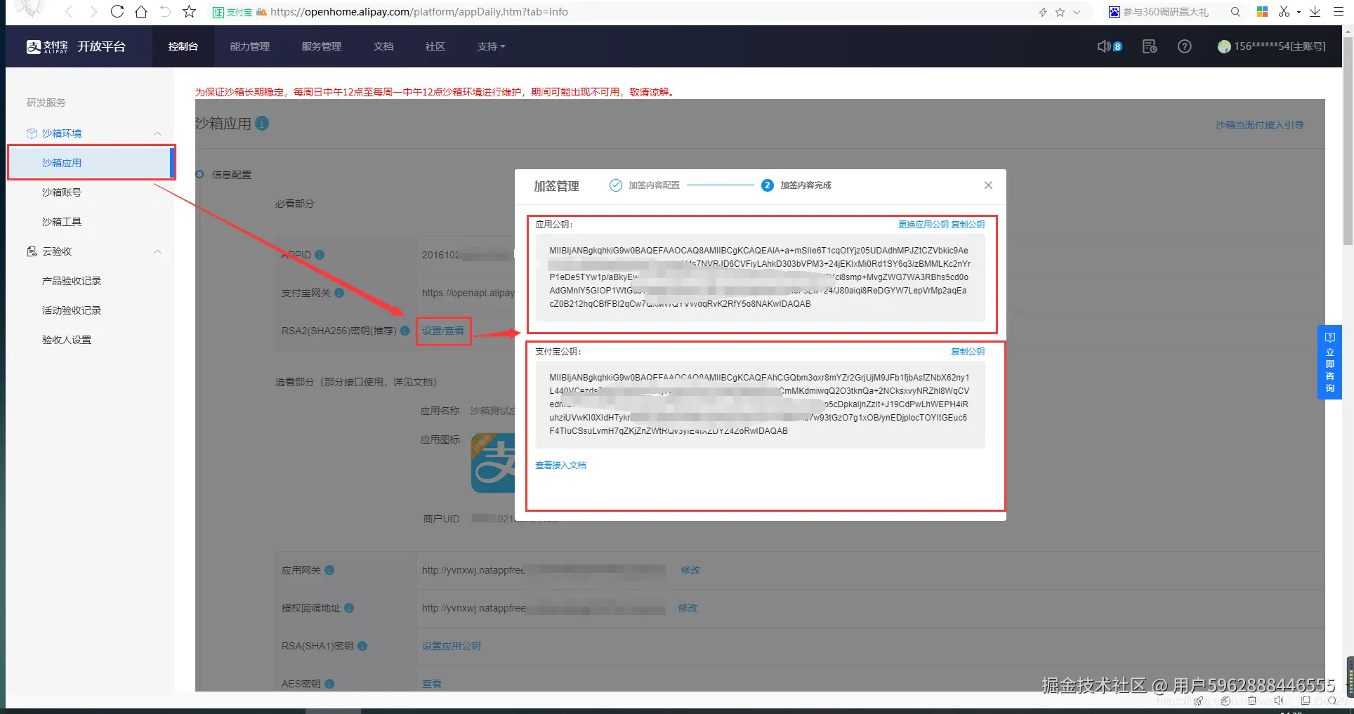Screen dimensions: 1354x714
Task: Open browser downloads icon
Action: [x=1315, y=12]
